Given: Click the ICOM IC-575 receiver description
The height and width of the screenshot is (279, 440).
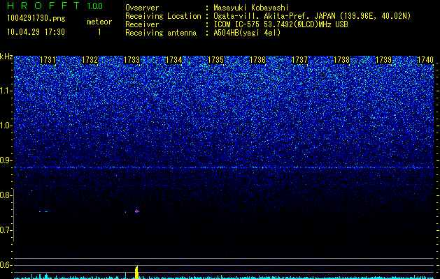Looking at the screenshot, I should [281, 24].
